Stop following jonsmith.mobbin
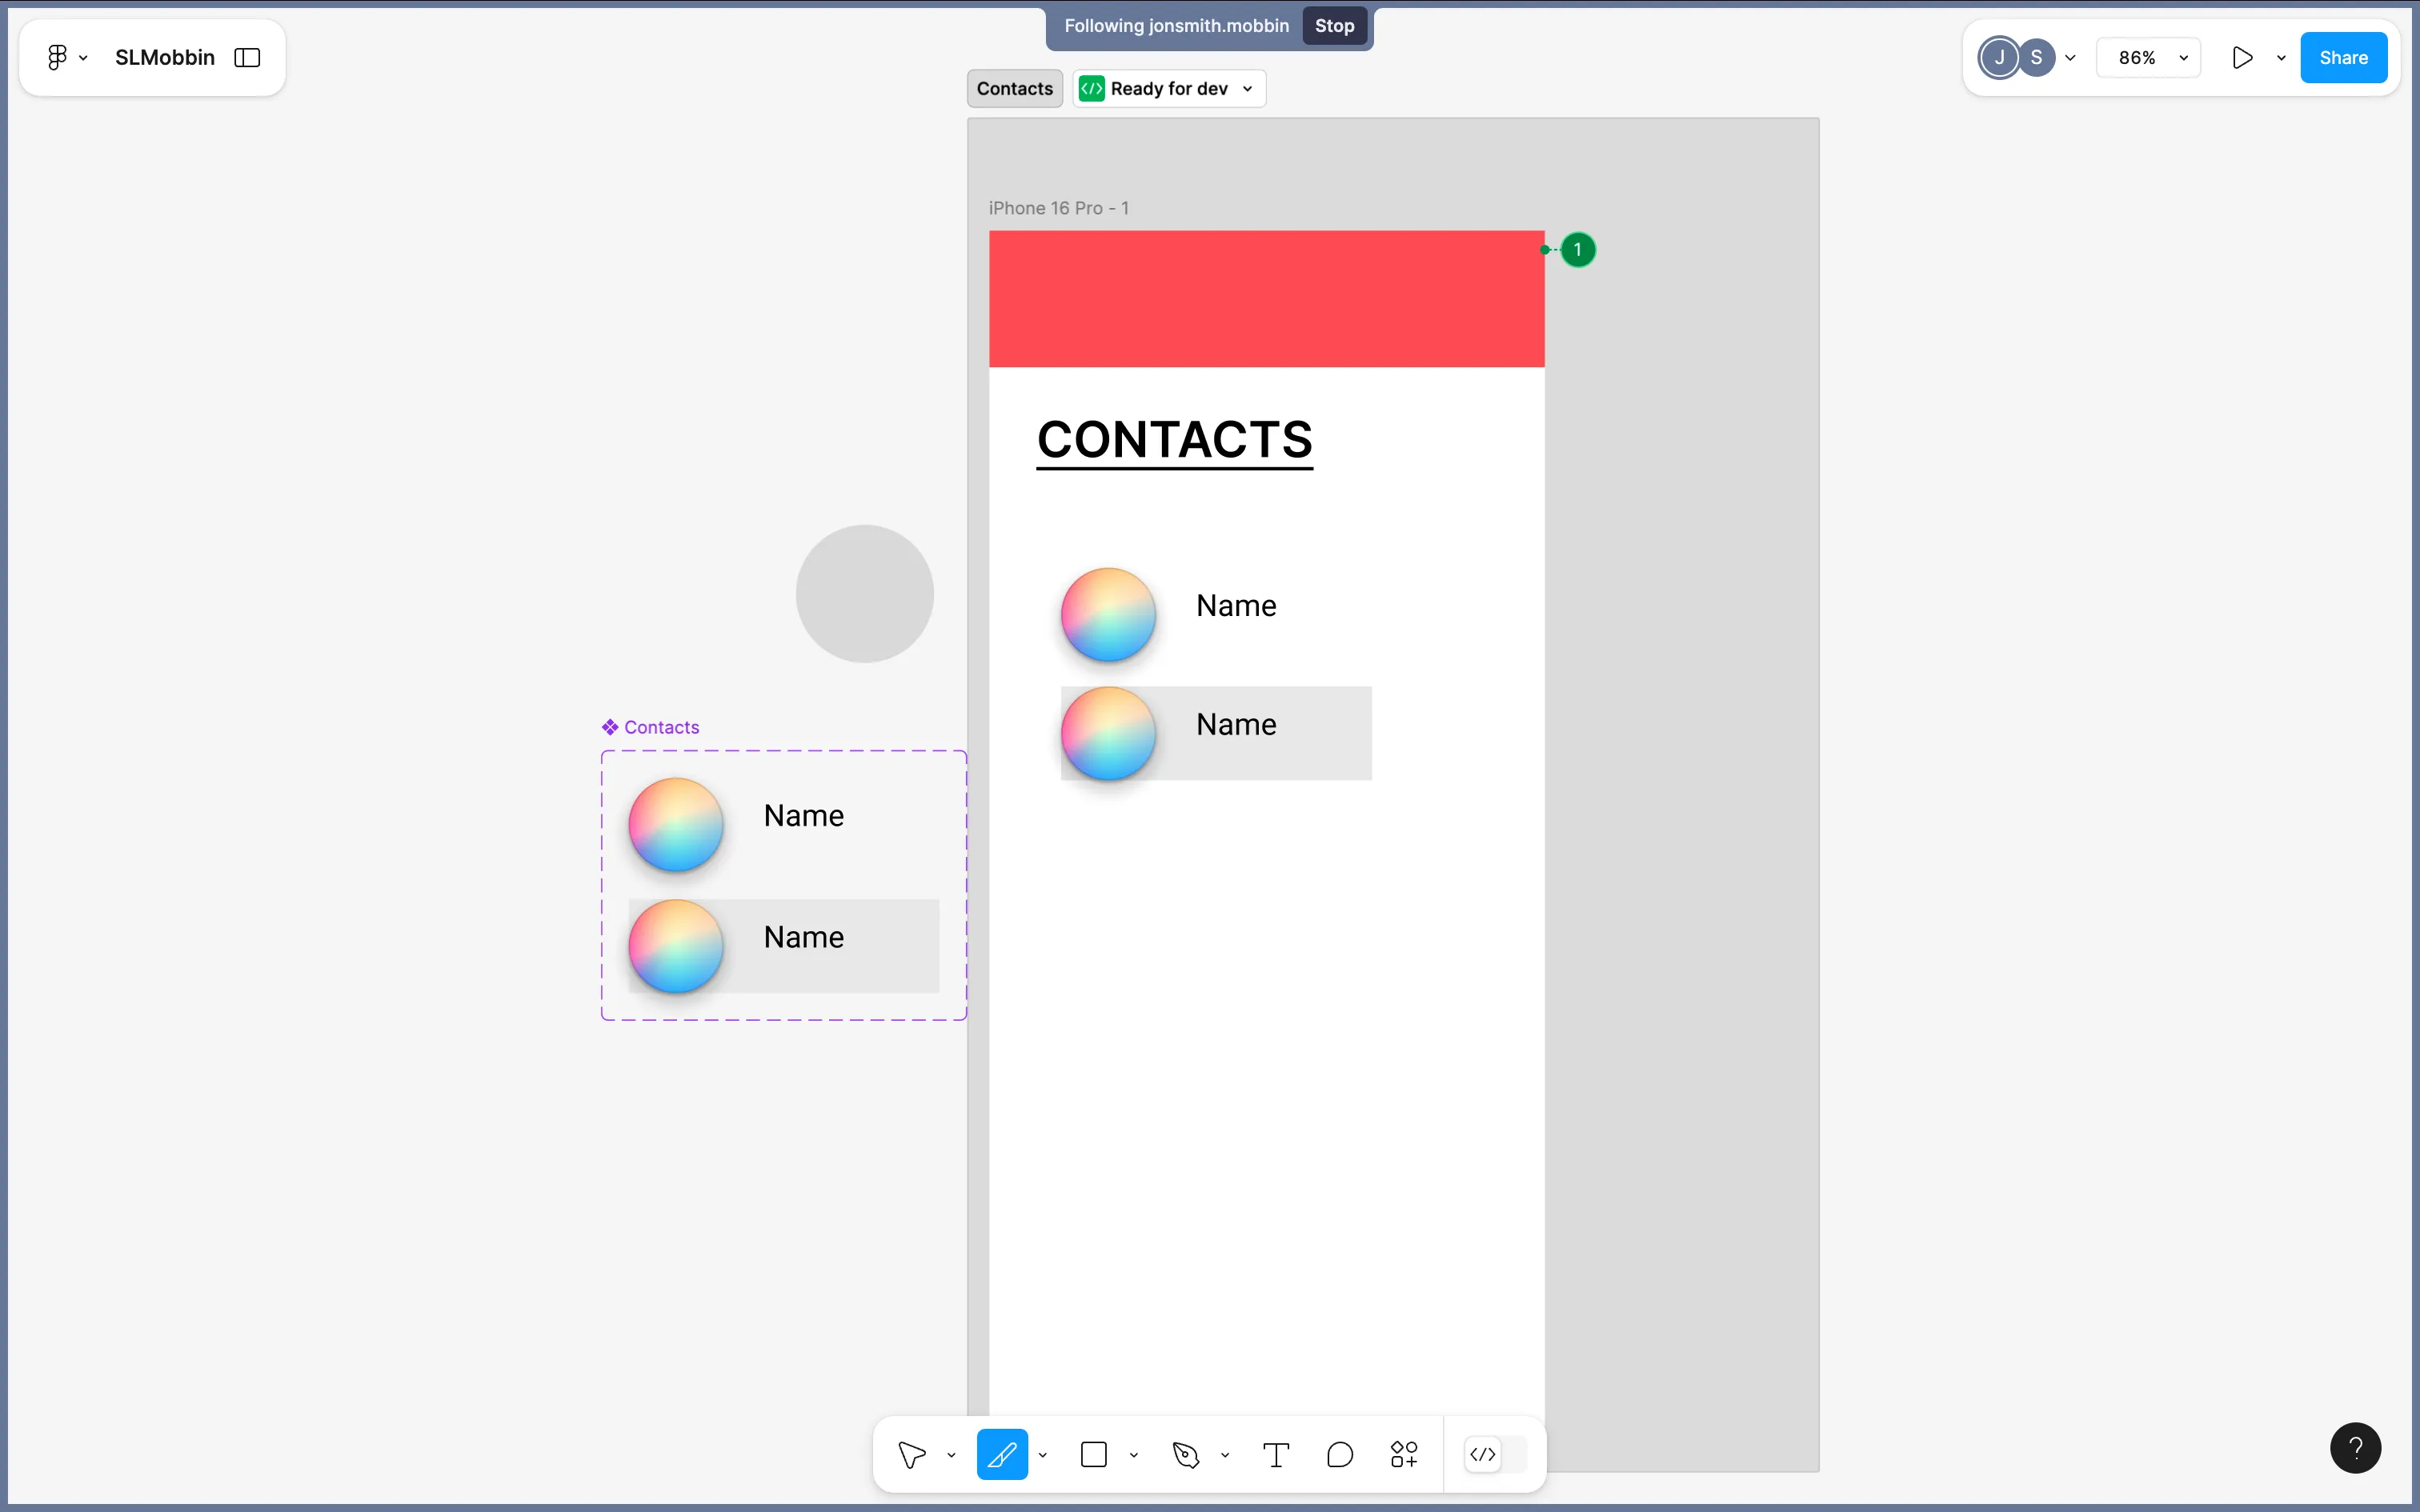 tap(1334, 27)
